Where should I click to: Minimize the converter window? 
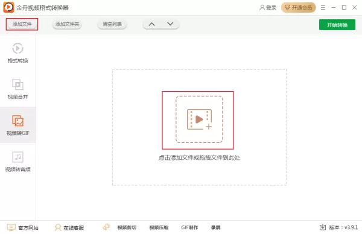click(x=334, y=8)
